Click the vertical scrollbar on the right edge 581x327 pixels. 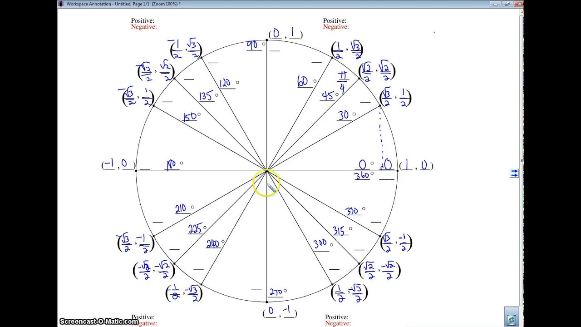[521, 167]
